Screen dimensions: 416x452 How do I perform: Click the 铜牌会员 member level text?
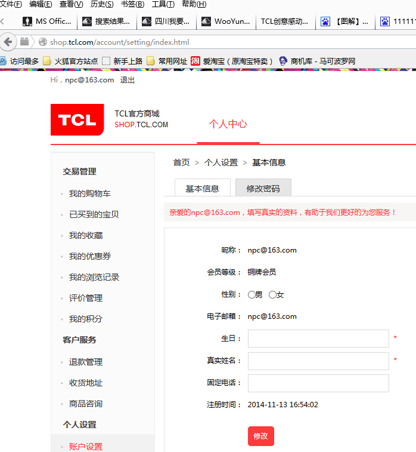[262, 272]
